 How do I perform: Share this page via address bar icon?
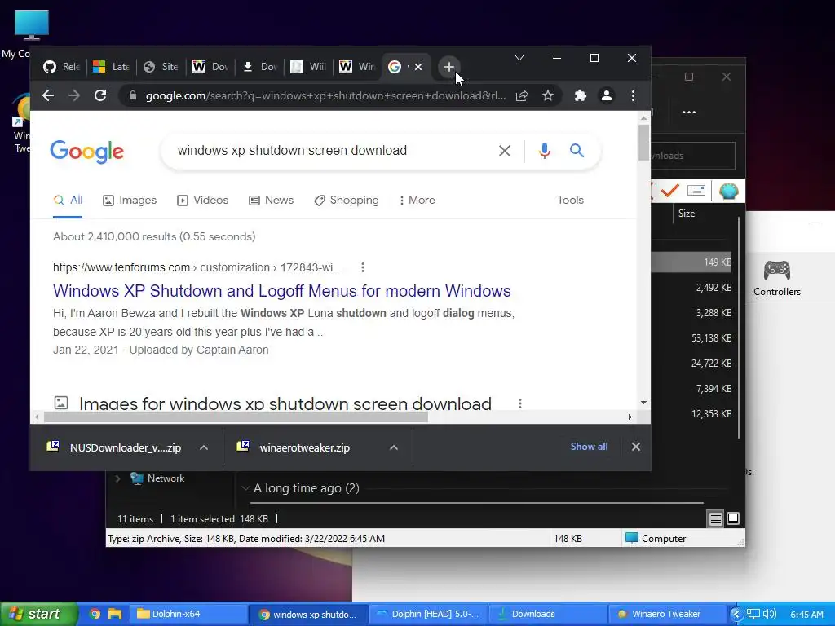522,96
